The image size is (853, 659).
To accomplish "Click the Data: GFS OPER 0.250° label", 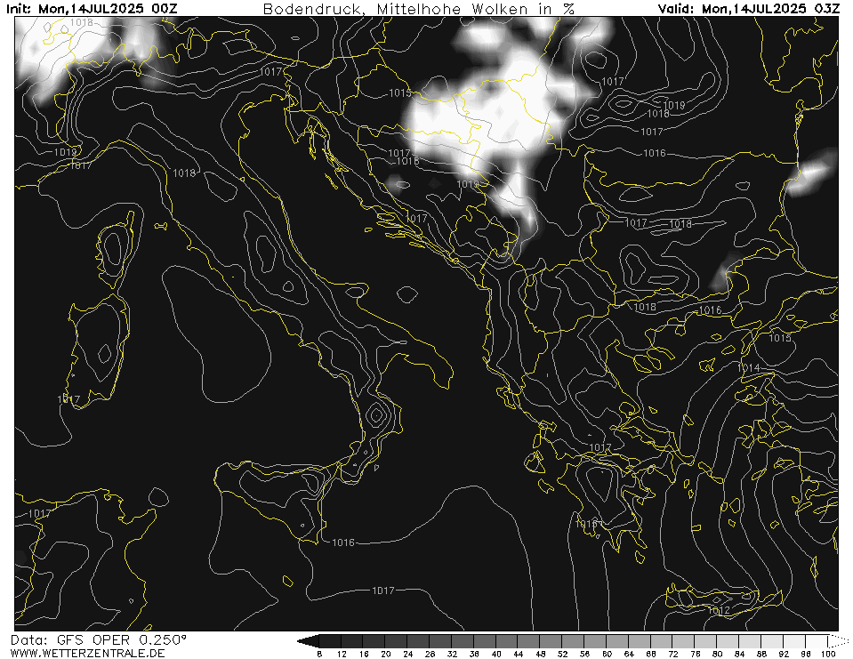I will pos(99,639).
